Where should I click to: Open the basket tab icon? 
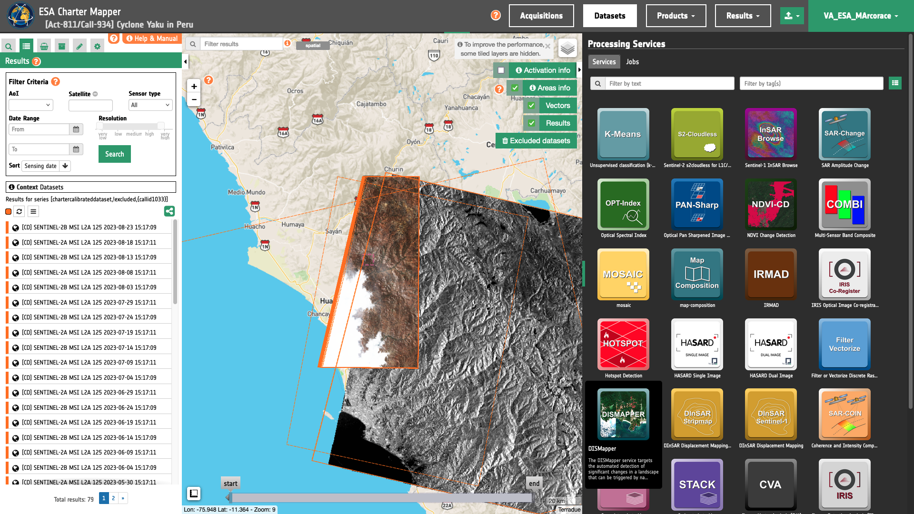(x=44, y=46)
